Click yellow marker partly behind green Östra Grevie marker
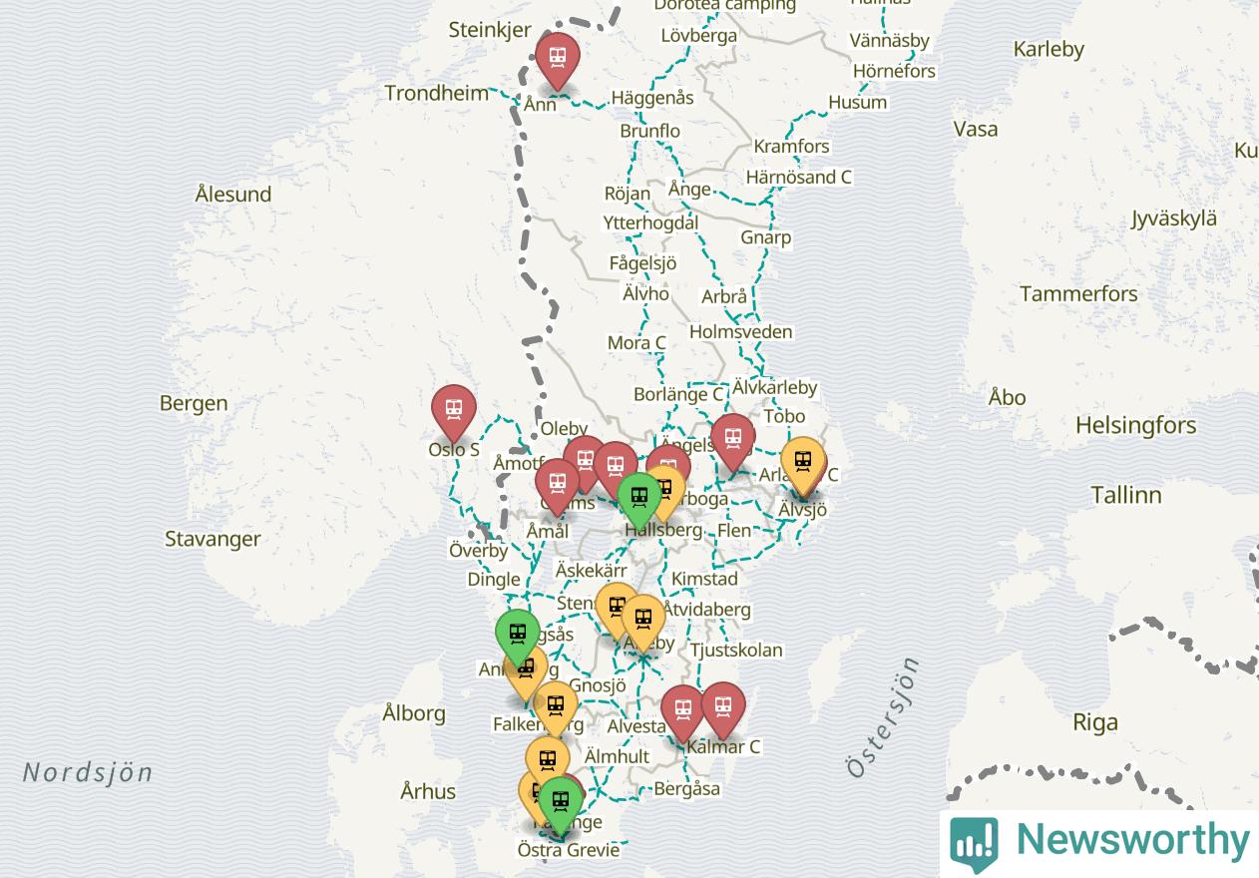 click(530, 793)
